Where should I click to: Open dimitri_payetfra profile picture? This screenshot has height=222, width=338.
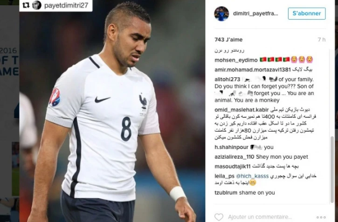221,14
